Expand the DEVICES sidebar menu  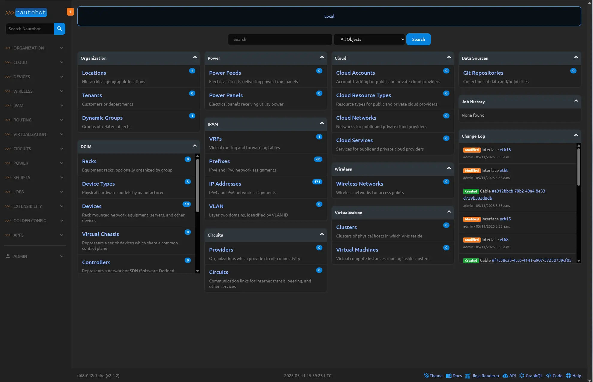35,77
